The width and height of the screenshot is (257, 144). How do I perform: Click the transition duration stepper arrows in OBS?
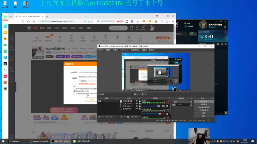(191, 105)
